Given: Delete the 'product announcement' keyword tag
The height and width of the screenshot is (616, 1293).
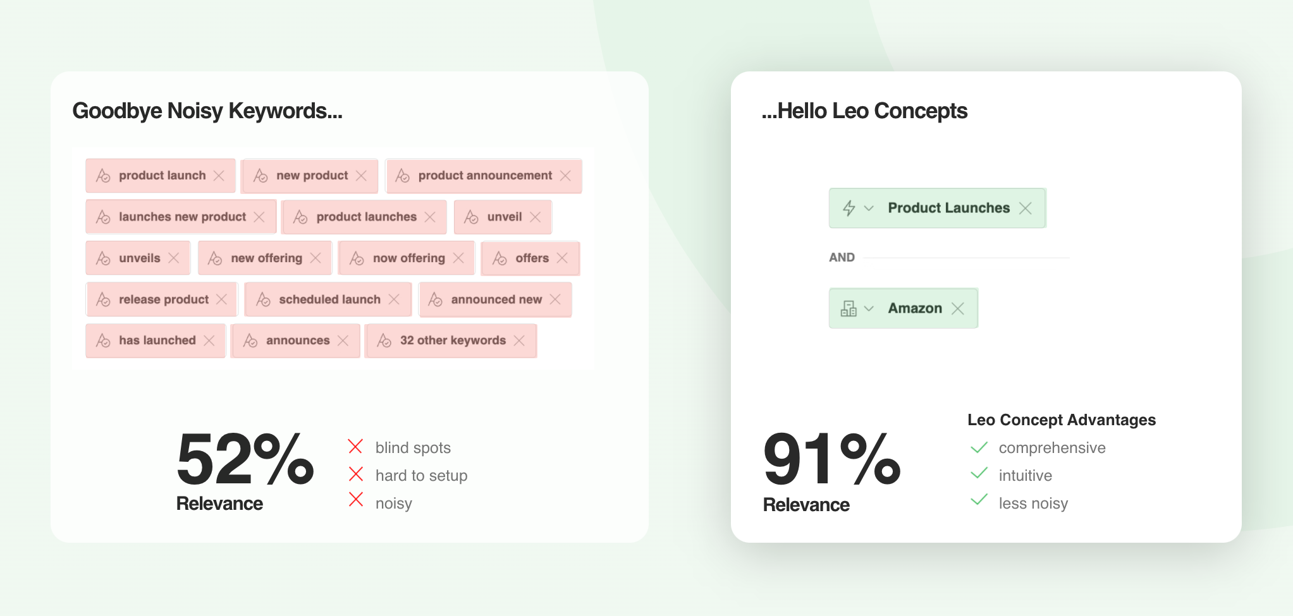Looking at the screenshot, I should 565,176.
